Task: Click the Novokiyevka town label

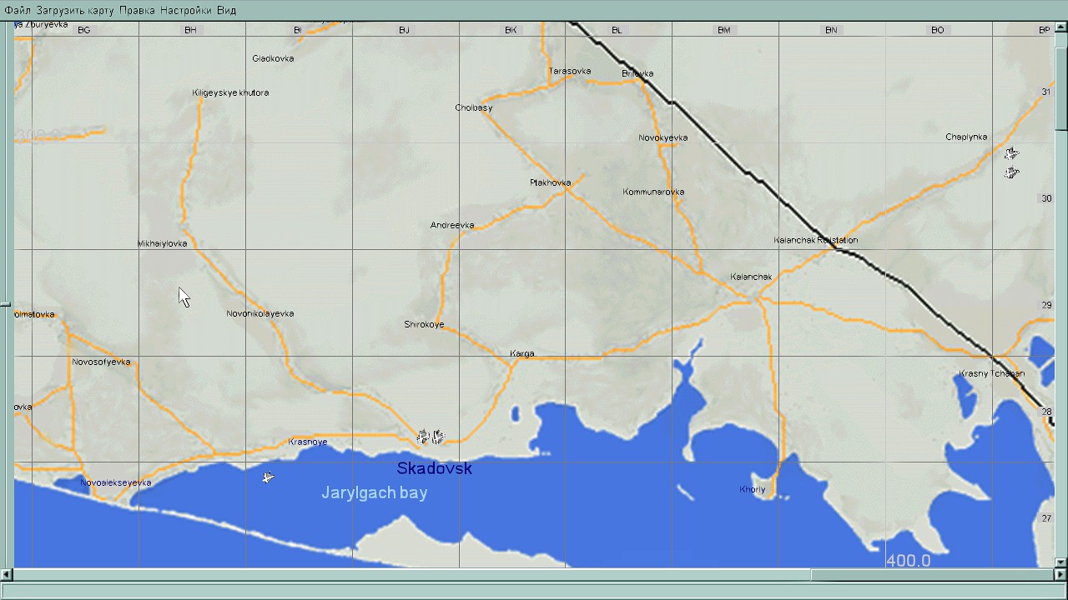Action: (663, 137)
